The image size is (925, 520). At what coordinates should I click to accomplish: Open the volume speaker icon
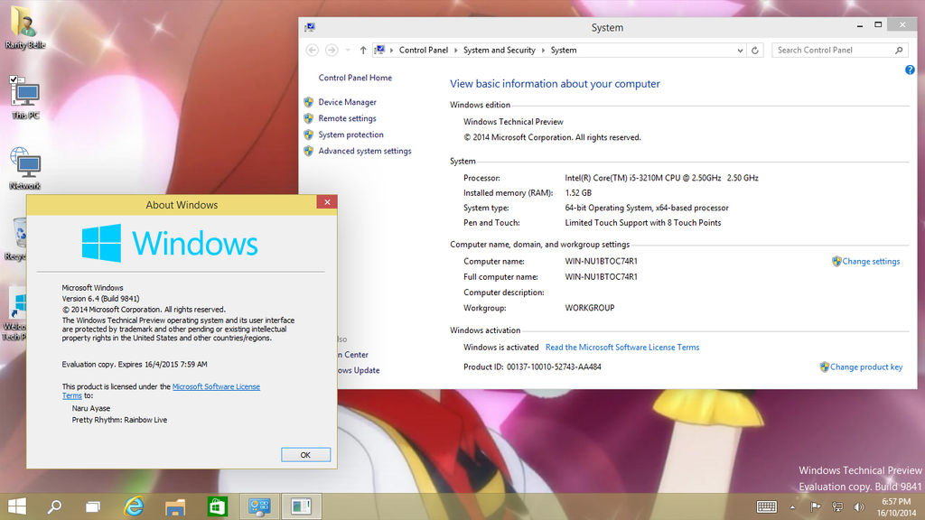(859, 506)
